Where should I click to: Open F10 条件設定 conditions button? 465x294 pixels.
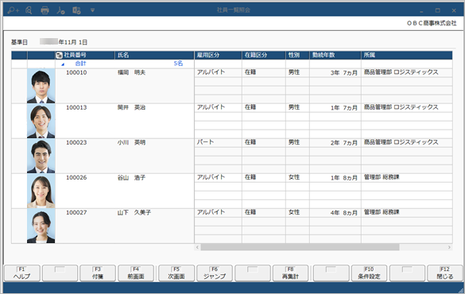(369, 273)
